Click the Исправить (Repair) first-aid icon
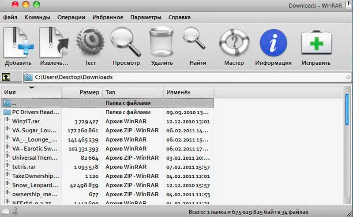This screenshot has width=353, height=217. coord(316,43)
